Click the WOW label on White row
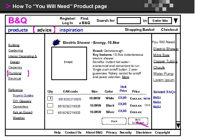Screen dimensions: 202x140 pos(147,99)
